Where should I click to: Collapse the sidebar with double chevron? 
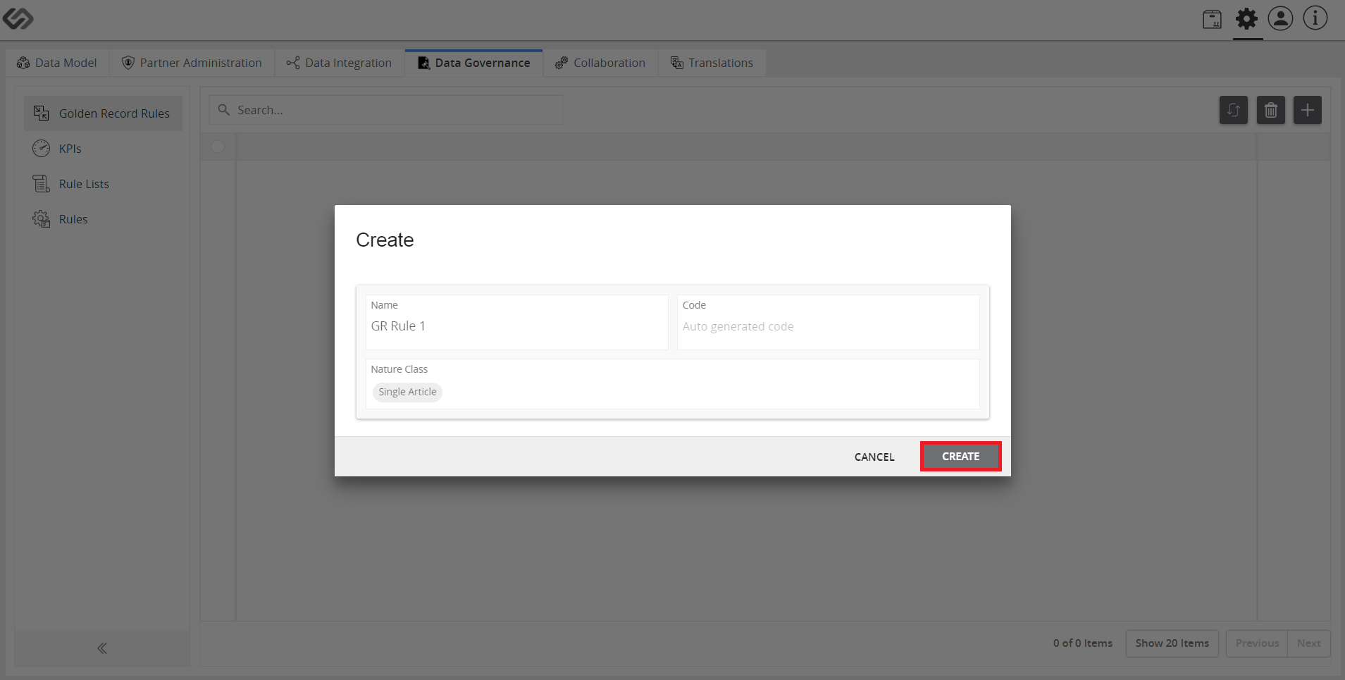102,648
